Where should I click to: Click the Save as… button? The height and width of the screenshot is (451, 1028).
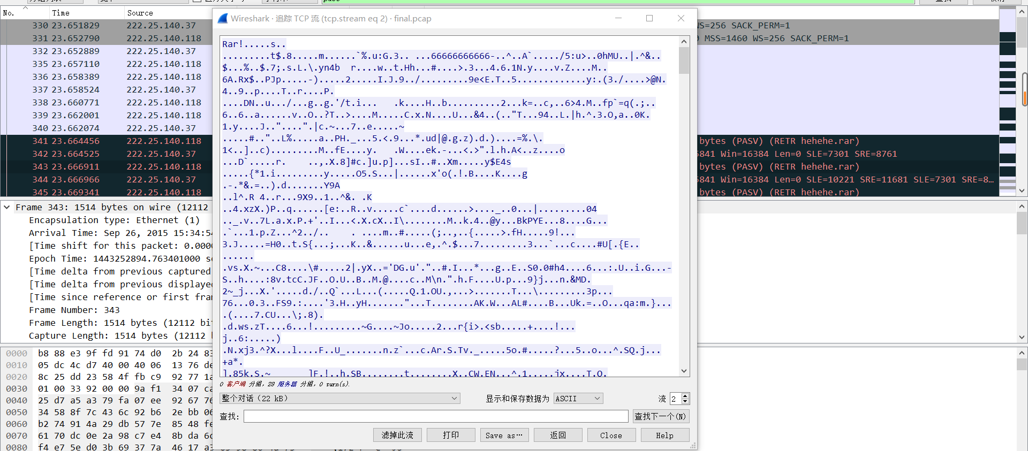pyautogui.click(x=504, y=435)
